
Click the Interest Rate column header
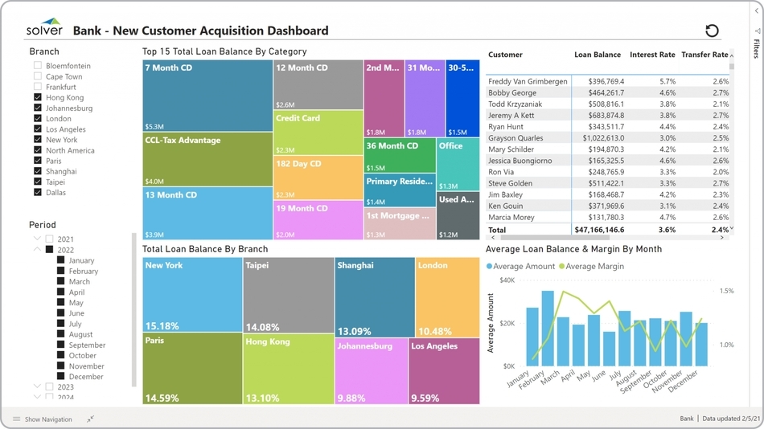point(651,55)
